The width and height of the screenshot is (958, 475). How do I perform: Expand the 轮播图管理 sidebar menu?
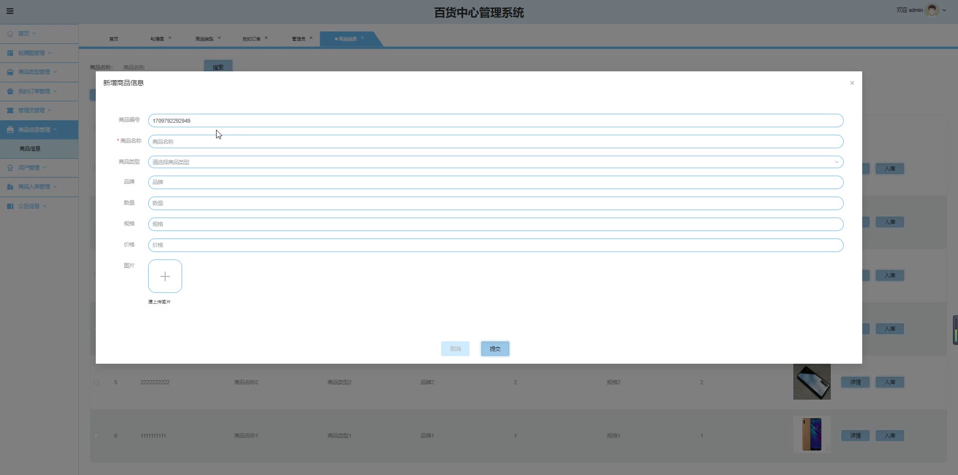pyautogui.click(x=49, y=53)
